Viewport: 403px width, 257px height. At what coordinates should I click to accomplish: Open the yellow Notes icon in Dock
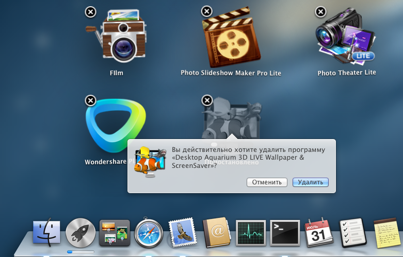click(388, 233)
